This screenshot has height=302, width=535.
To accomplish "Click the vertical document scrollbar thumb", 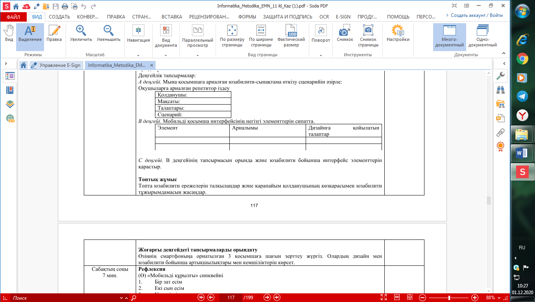I will pyautogui.click(x=489, y=201).
